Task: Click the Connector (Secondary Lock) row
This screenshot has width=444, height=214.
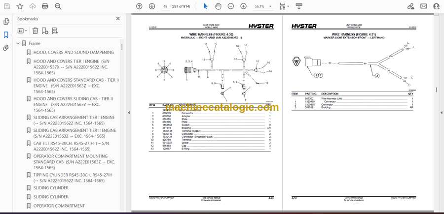Action: click(x=210, y=137)
